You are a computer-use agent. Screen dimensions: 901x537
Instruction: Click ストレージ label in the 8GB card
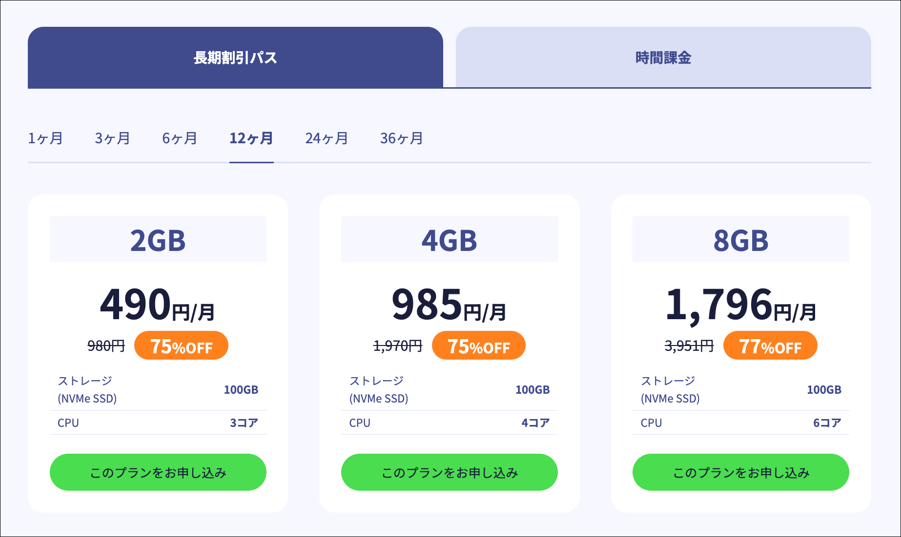tap(670, 390)
